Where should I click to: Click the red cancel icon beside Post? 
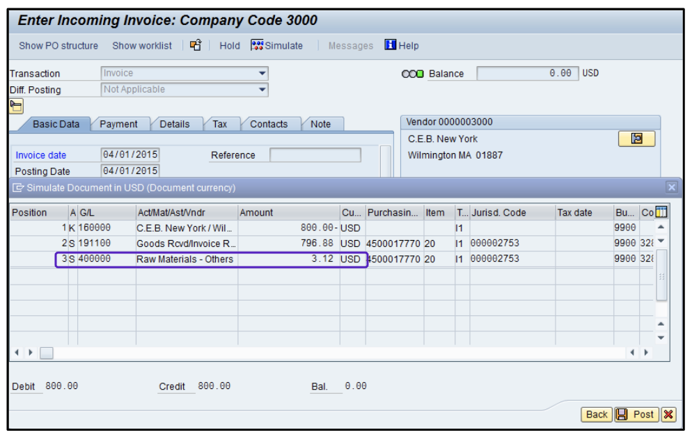click(x=668, y=415)
